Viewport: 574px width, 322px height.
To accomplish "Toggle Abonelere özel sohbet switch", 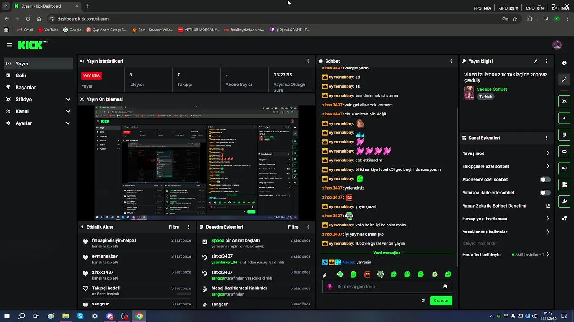I will coord(545,180).
